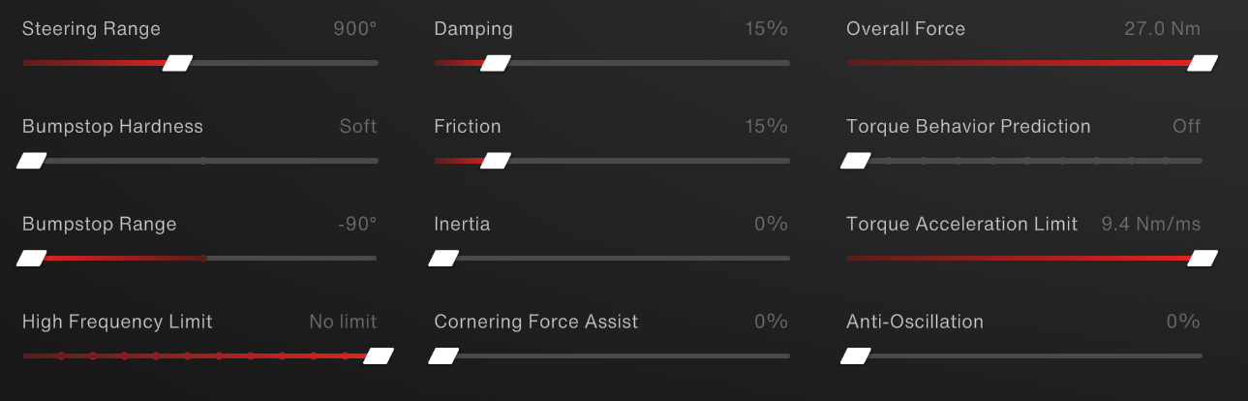The width and height of the screenshot is (1248, 401).
Task: Click the Steering Range slider handle
Action: (177, 63)
